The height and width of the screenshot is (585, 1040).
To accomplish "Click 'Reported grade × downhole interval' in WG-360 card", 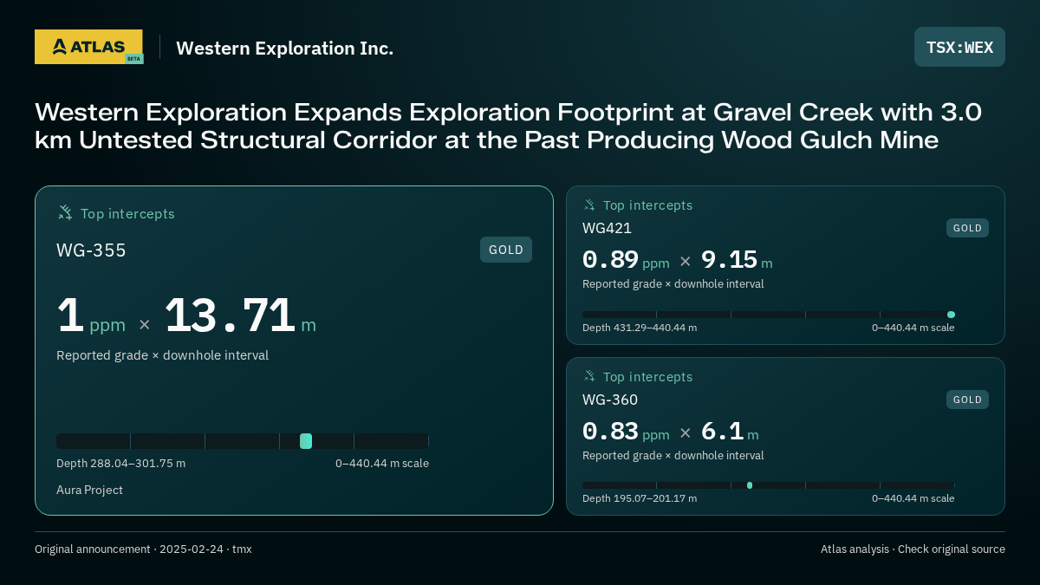I will click(673, 455).
